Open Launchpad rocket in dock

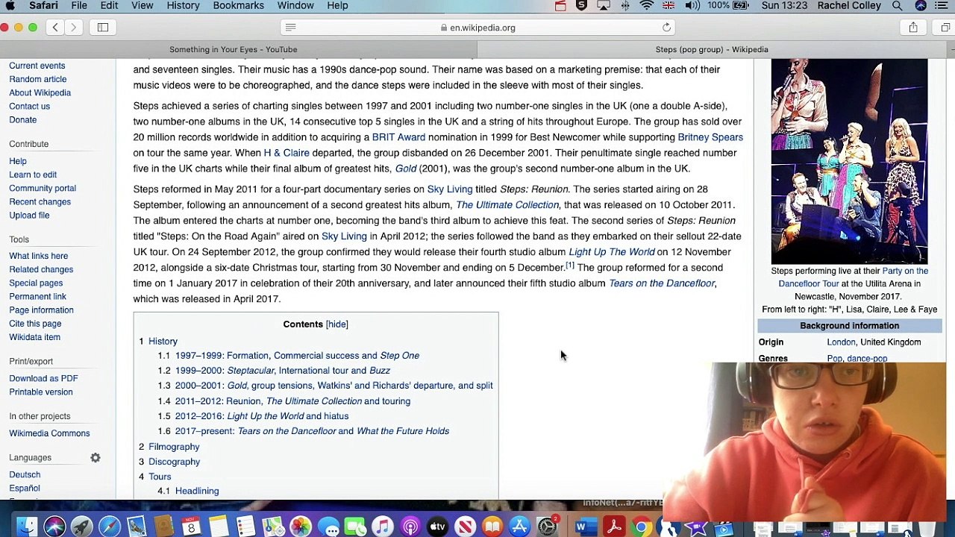pos(82,527)
